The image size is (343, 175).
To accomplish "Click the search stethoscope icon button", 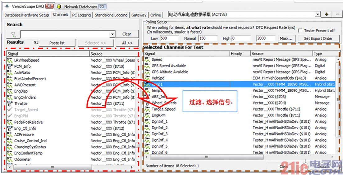I will [x=13, y=34].
